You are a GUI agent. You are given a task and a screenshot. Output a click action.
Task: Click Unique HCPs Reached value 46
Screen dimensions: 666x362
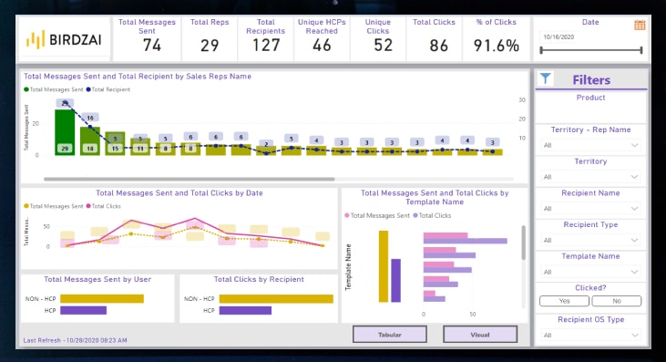322,45
